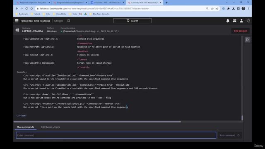Click the Windows platform logo icon
The width and height of the screenshot is (265, 149).
coord(17,30)
